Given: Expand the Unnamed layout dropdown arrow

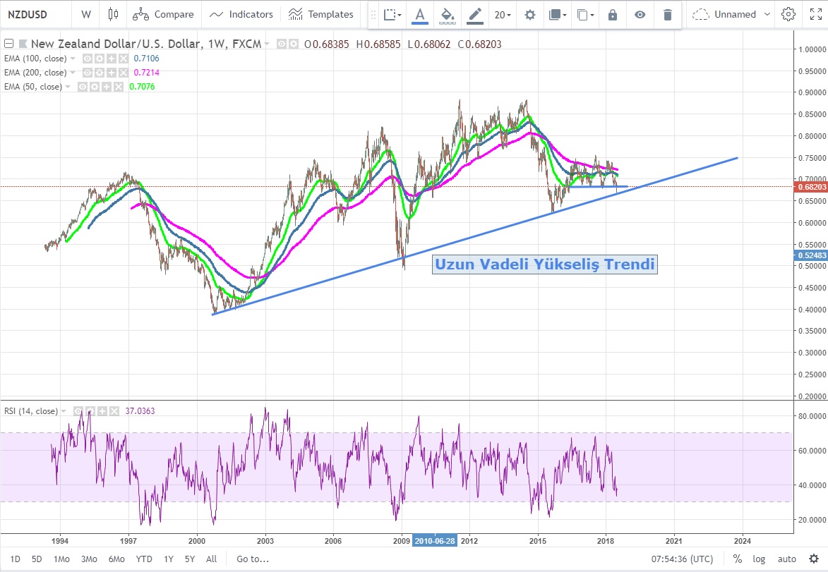Looking at the screenshot, I should pos(769,14).
